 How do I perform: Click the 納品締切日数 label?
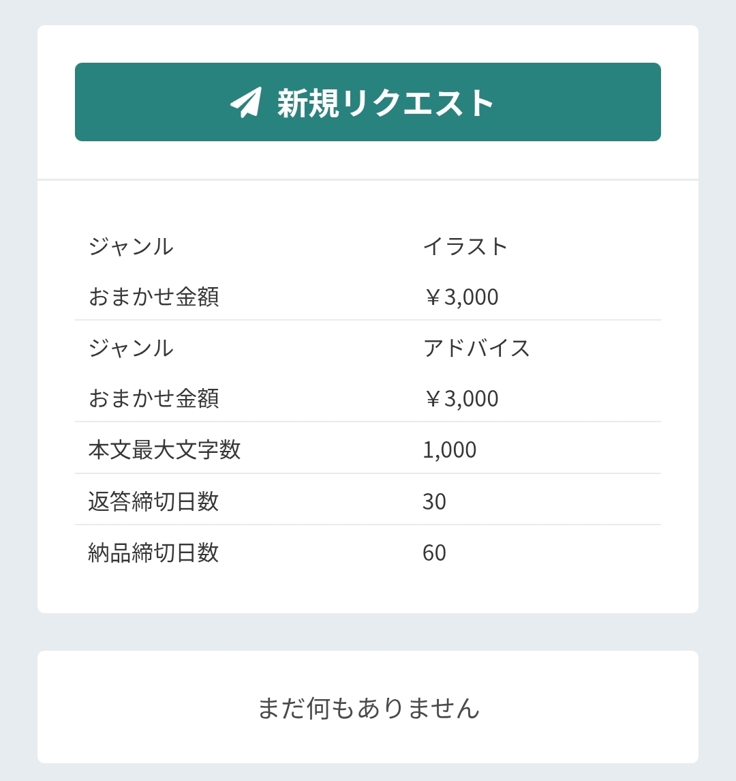[x=153, y=552]
